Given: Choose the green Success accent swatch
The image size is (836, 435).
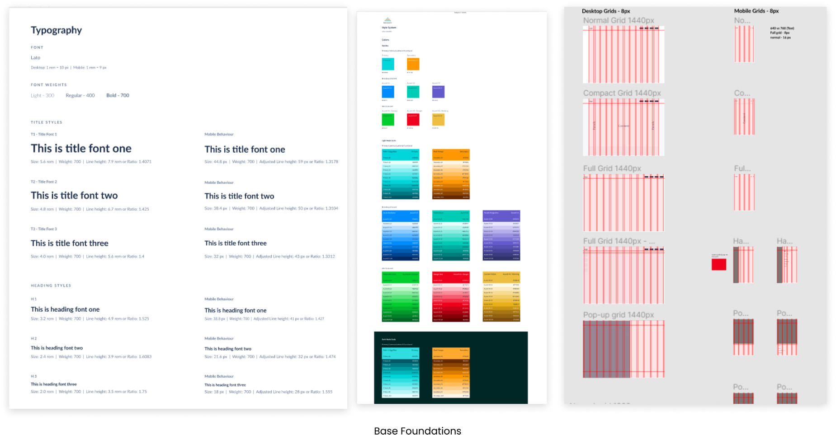Looking at the screenshot, I should coord(388,120).
